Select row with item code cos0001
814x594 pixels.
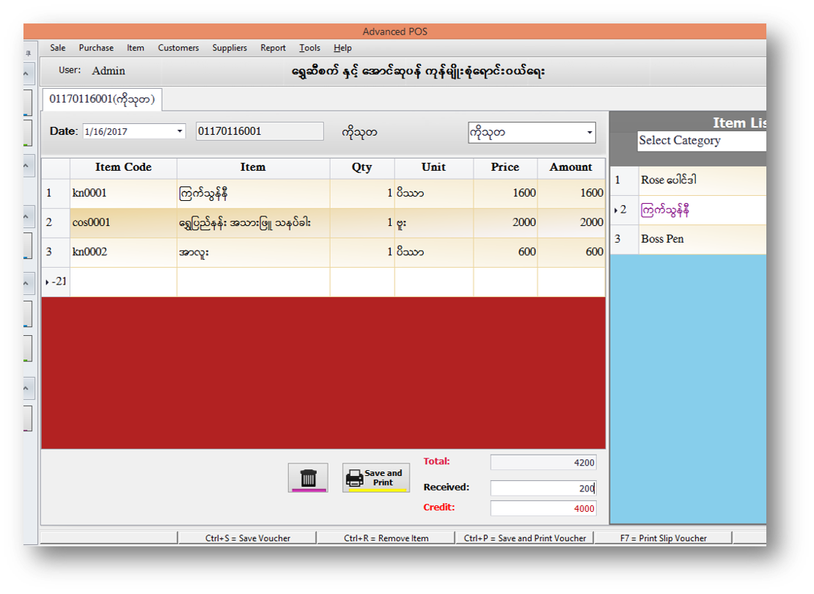122,223
